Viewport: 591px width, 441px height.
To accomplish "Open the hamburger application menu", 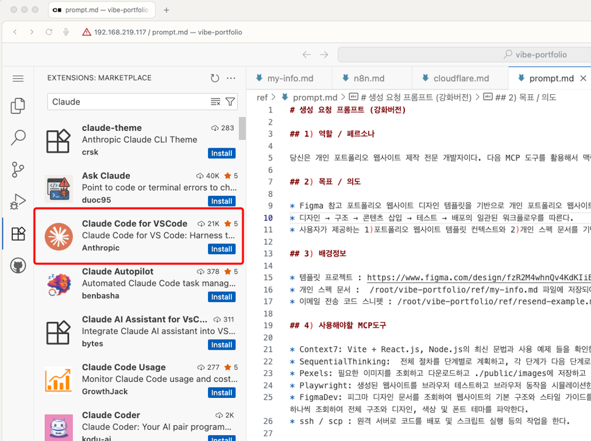I will coord(18,79).
